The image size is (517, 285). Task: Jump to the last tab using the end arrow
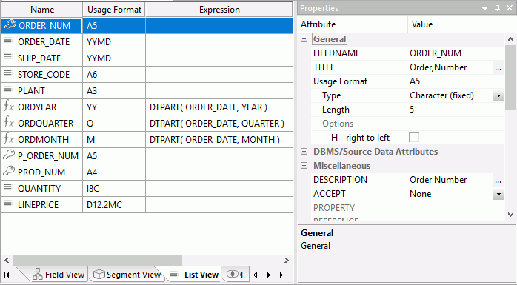(282, 275)
